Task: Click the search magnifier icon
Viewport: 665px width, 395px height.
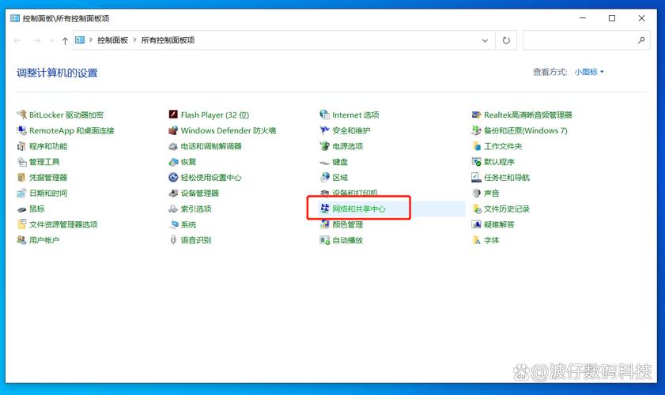Action: pyautogui.click(x=641, y=39)
